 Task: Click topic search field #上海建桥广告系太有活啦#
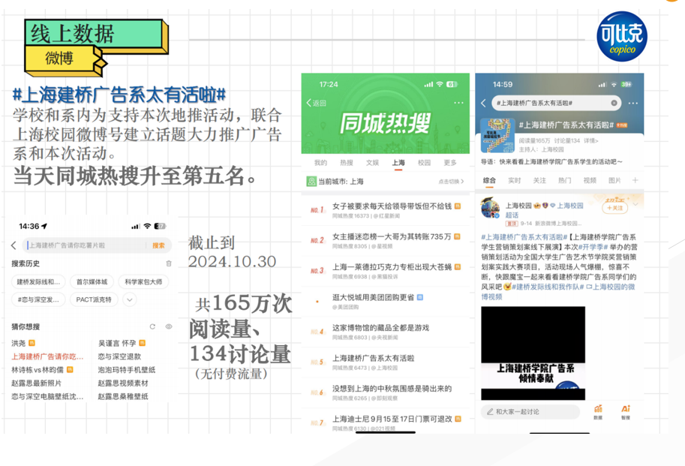[x=556, y=103]
